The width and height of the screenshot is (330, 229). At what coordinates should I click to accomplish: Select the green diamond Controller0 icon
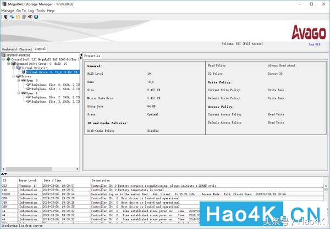click(8, 59)
